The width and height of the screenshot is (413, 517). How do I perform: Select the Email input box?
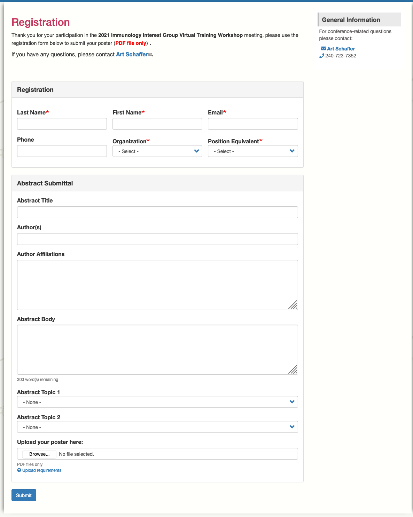click(x=252, y=124)
